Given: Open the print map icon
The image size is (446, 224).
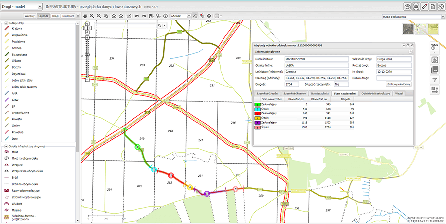Looking at the screenshot, I should [409, 7].
